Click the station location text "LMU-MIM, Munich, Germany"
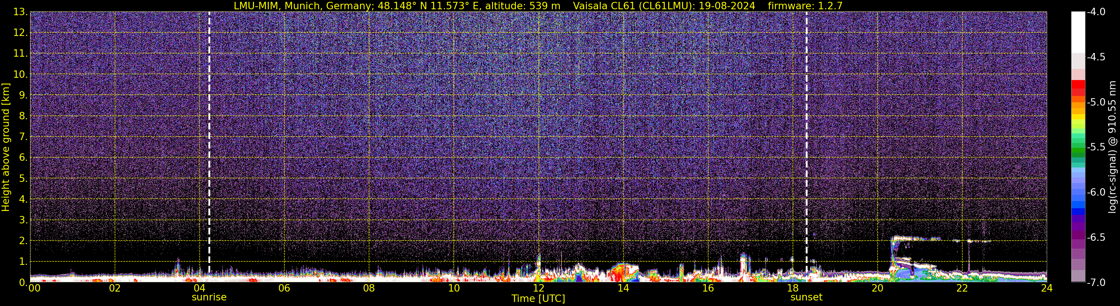 [302, 6]
